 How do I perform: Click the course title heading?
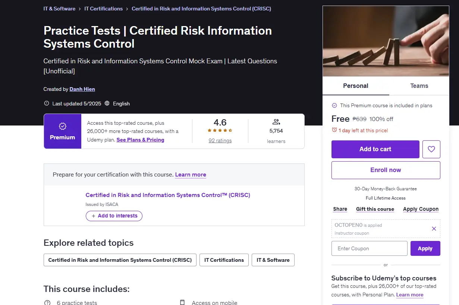(158, 37)
